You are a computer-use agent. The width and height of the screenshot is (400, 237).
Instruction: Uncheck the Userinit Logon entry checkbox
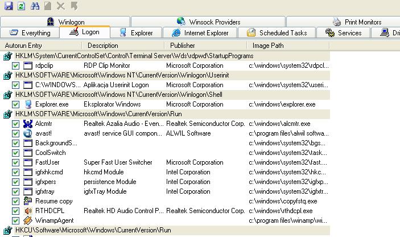click(15, 85)
